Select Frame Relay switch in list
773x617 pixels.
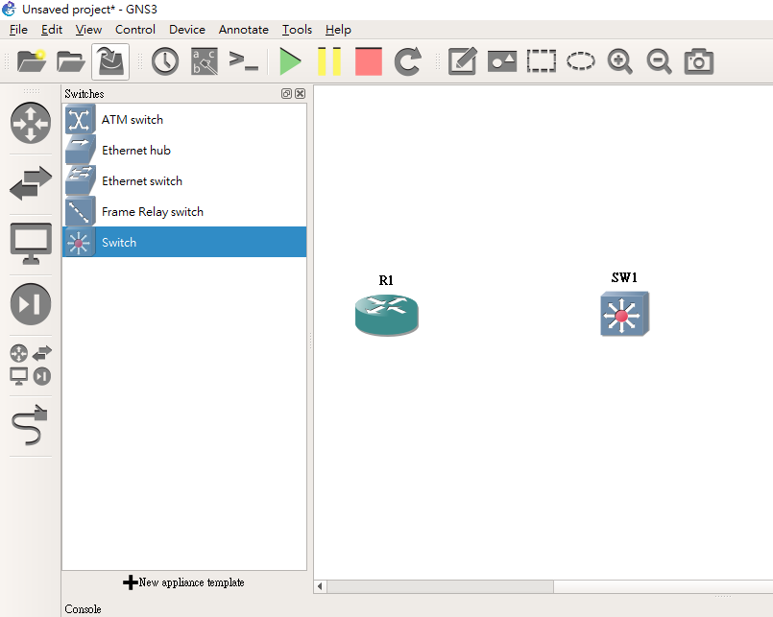tap(184, 211)
